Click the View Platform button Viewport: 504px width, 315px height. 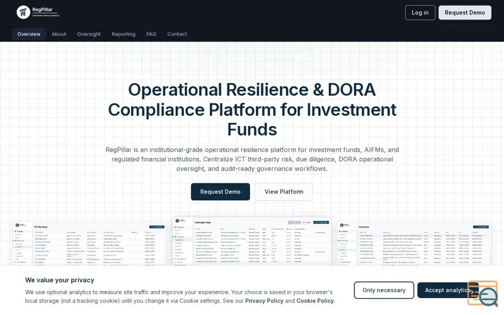point(283,192)
